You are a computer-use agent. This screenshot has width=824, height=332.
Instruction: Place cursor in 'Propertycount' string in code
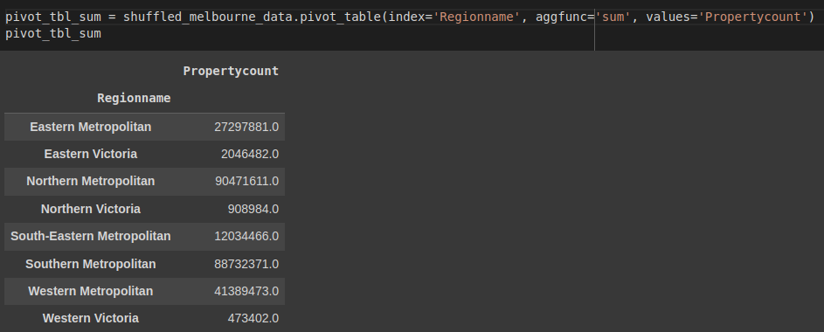click(x=752, y=17)
